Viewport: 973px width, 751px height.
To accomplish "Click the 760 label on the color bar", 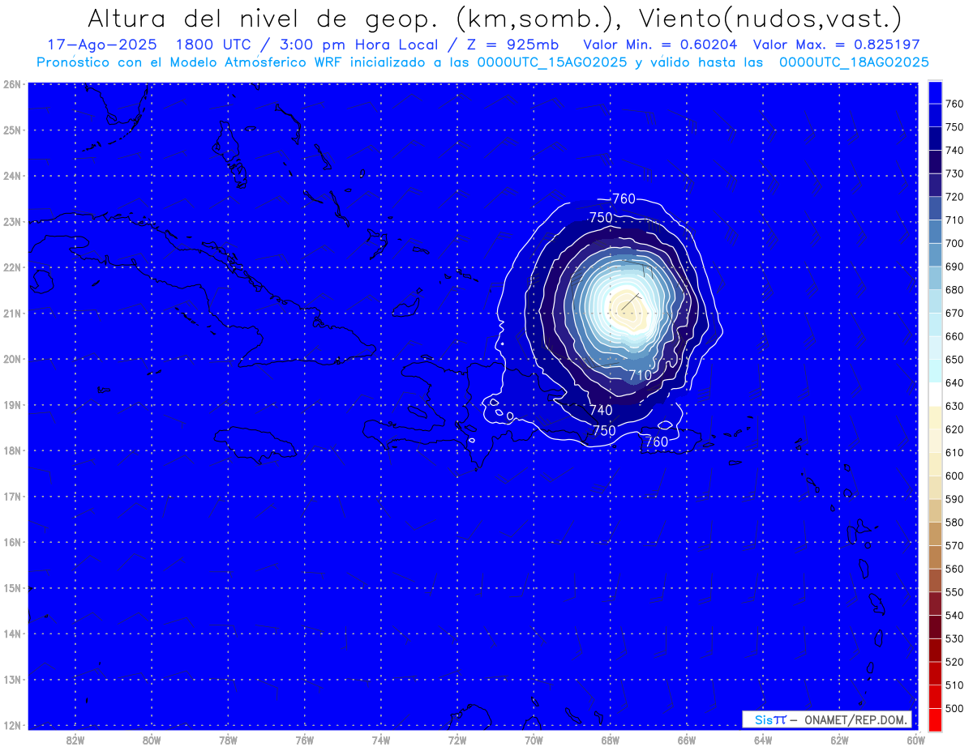I will tap(954, 104).
